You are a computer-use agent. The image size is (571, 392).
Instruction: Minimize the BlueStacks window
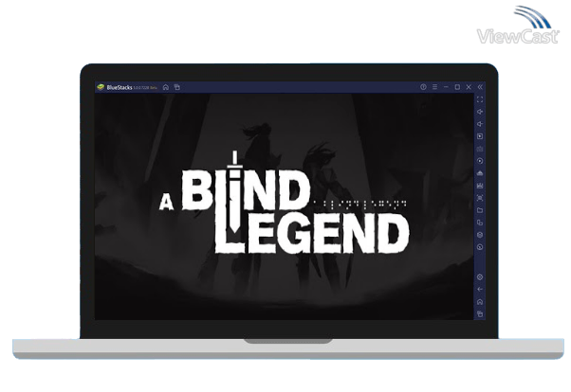pos(446,87)
